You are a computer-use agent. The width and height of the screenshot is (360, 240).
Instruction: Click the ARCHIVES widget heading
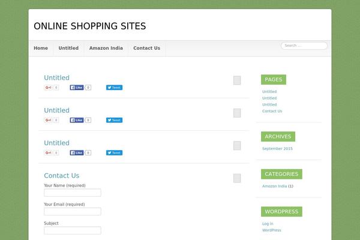tap(278, 136)
